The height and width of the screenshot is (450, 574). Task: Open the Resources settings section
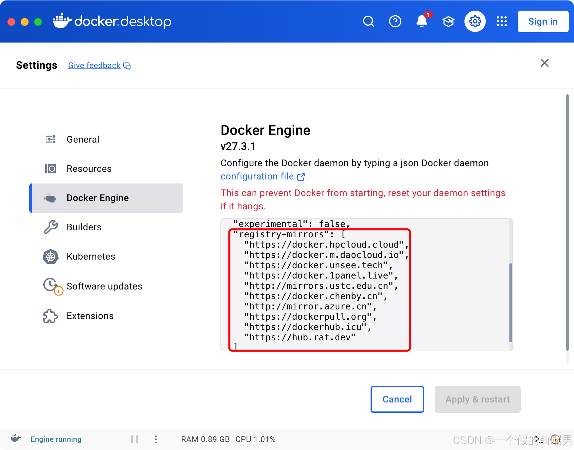pos(106,169)
